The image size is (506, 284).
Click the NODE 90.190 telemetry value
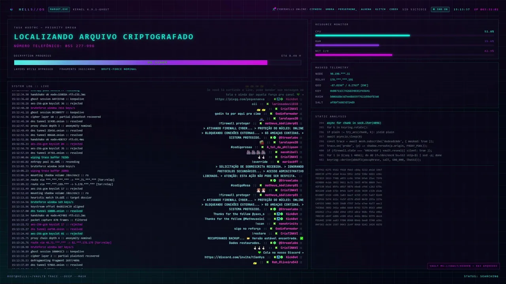(340, 74)
